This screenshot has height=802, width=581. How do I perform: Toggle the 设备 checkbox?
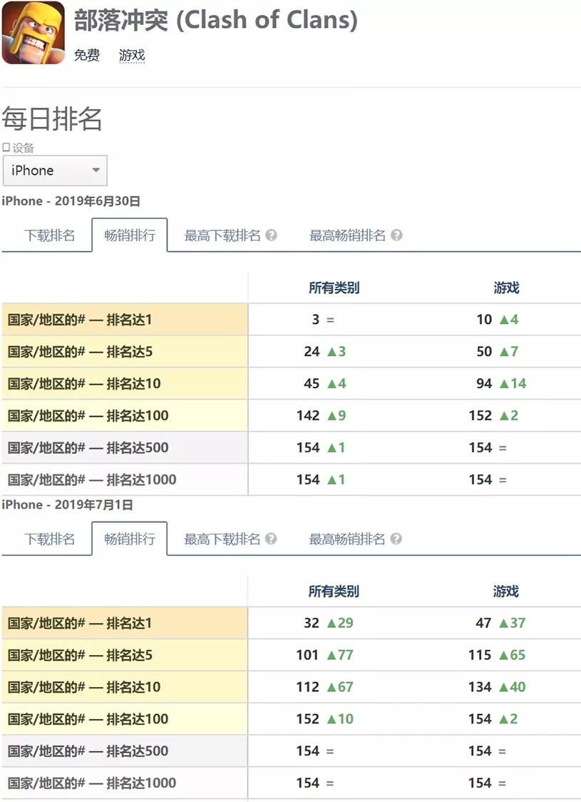(x=6, y=148)
